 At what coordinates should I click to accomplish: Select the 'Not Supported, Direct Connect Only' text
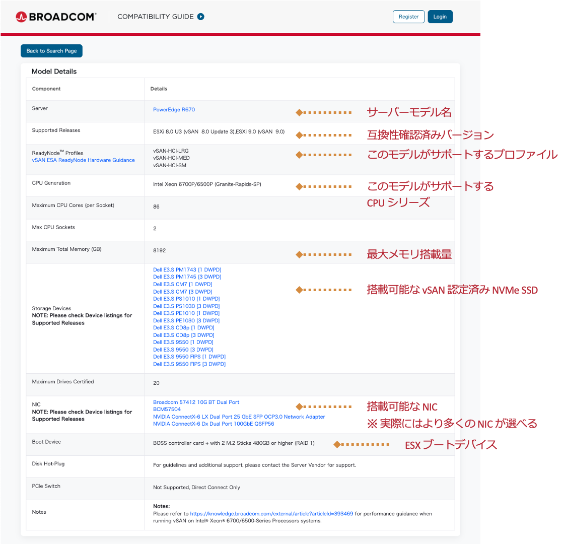196,487
